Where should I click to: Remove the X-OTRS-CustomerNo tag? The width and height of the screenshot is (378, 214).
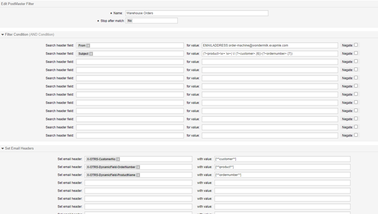[118, 159]
